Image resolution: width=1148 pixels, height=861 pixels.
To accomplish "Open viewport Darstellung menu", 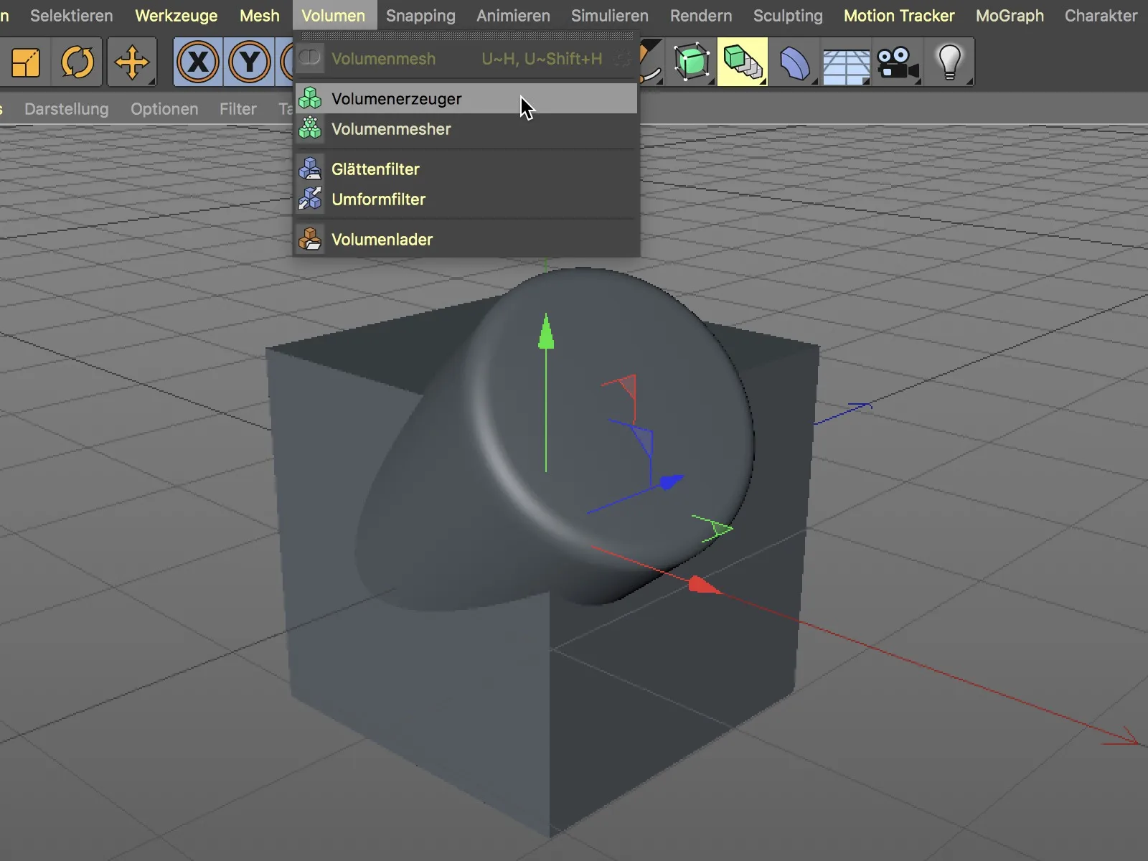I will [x=67, y=109].
